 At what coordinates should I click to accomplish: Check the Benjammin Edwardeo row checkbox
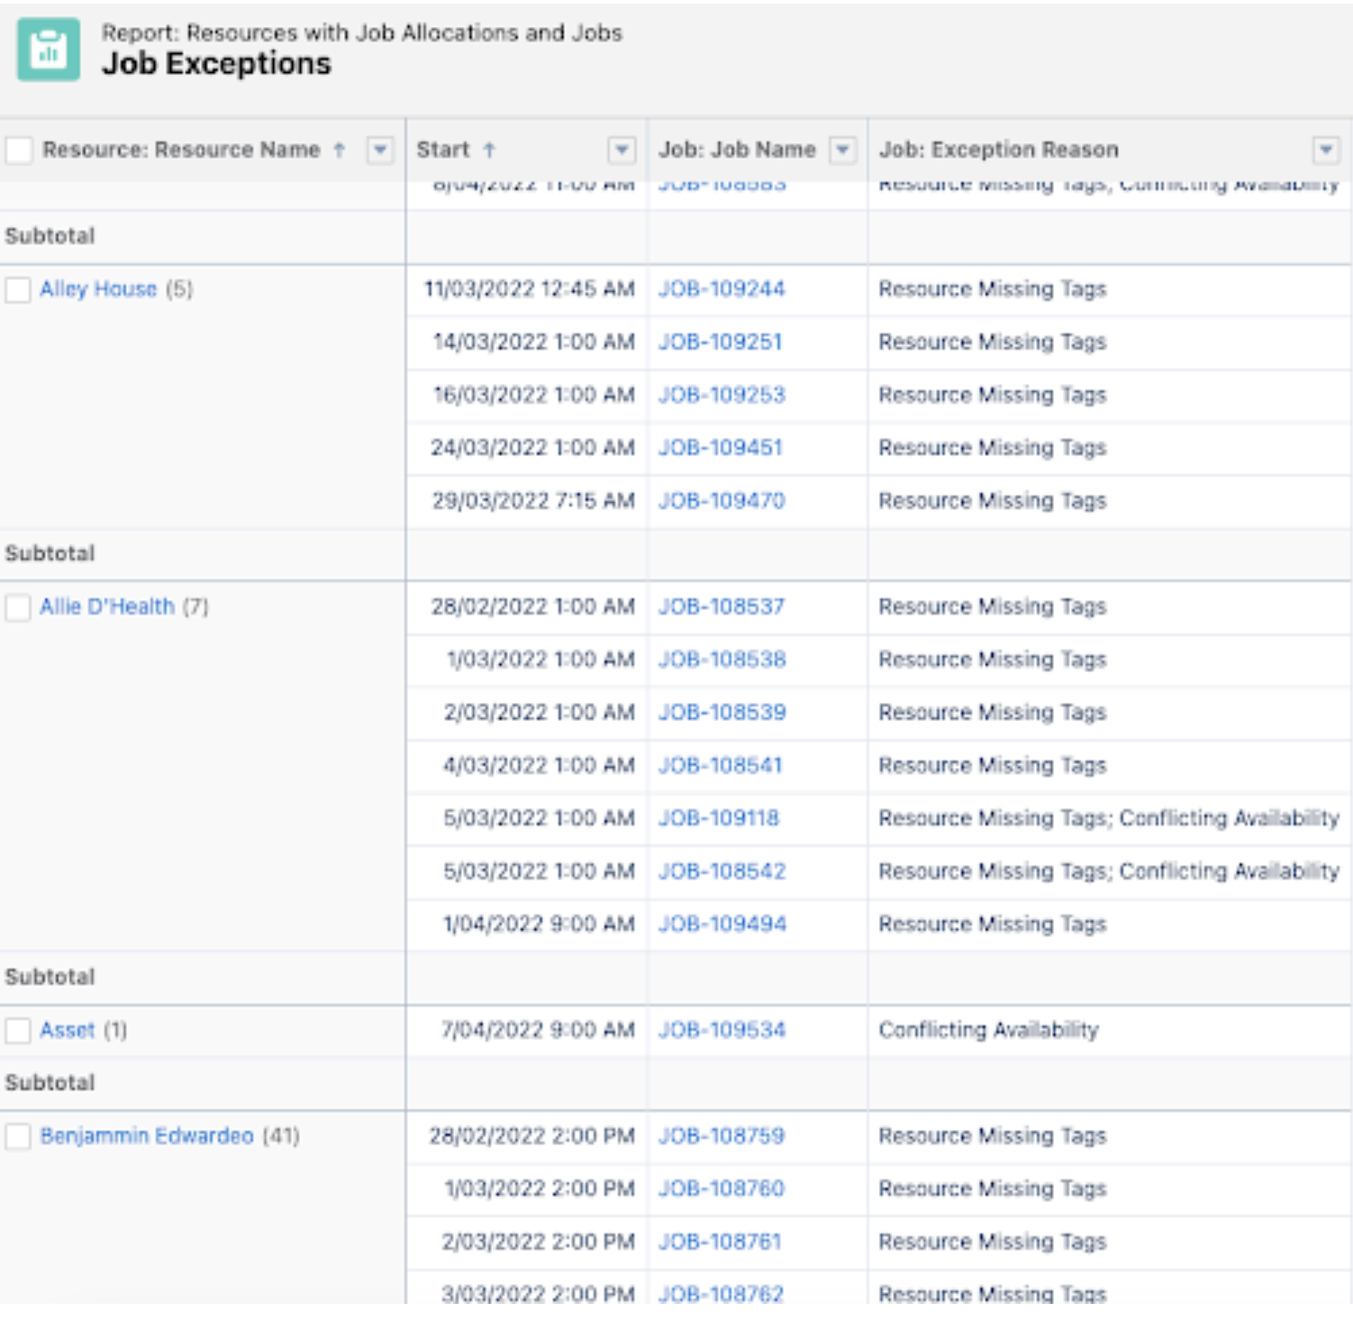pyautogui.click(x=18, y=1136)
